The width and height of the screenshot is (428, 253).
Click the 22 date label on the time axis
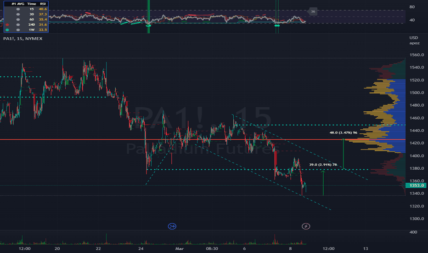[98, 248]
